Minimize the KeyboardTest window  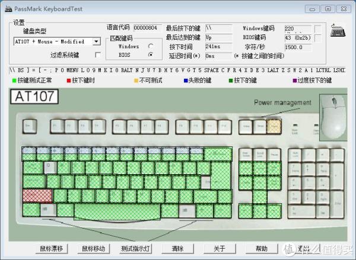click(313, 9)
